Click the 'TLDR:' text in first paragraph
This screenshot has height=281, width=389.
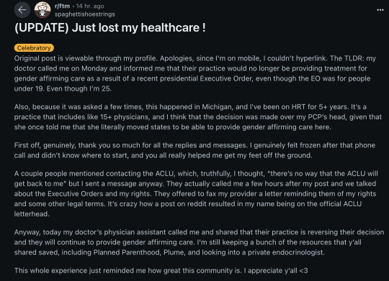point(354,58)
